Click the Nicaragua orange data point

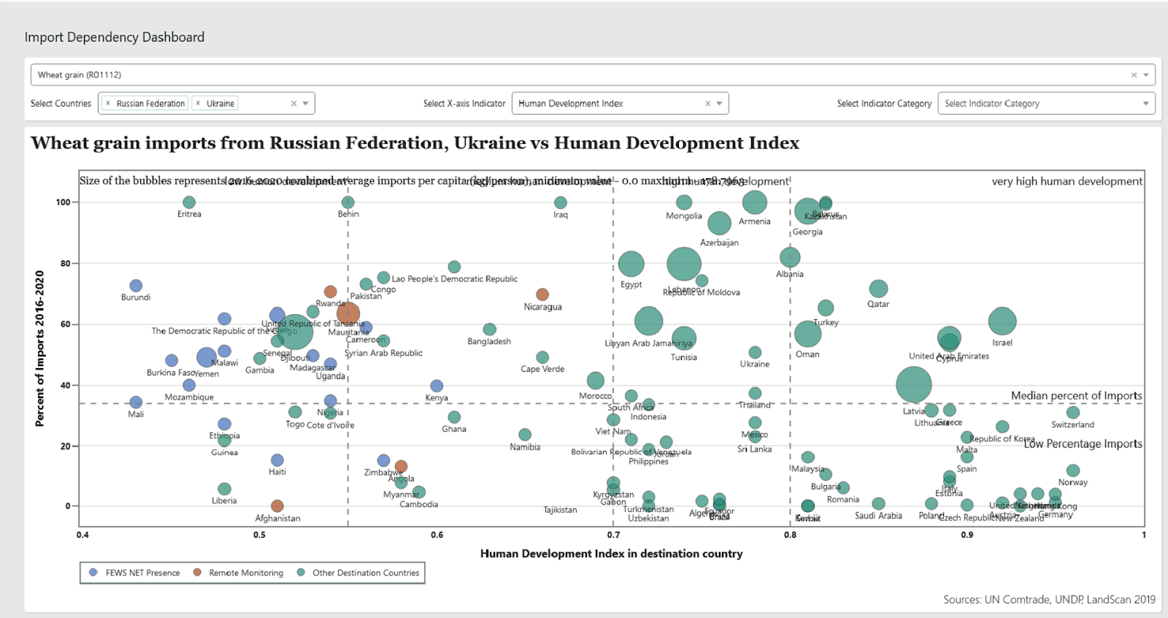[542, 294]
